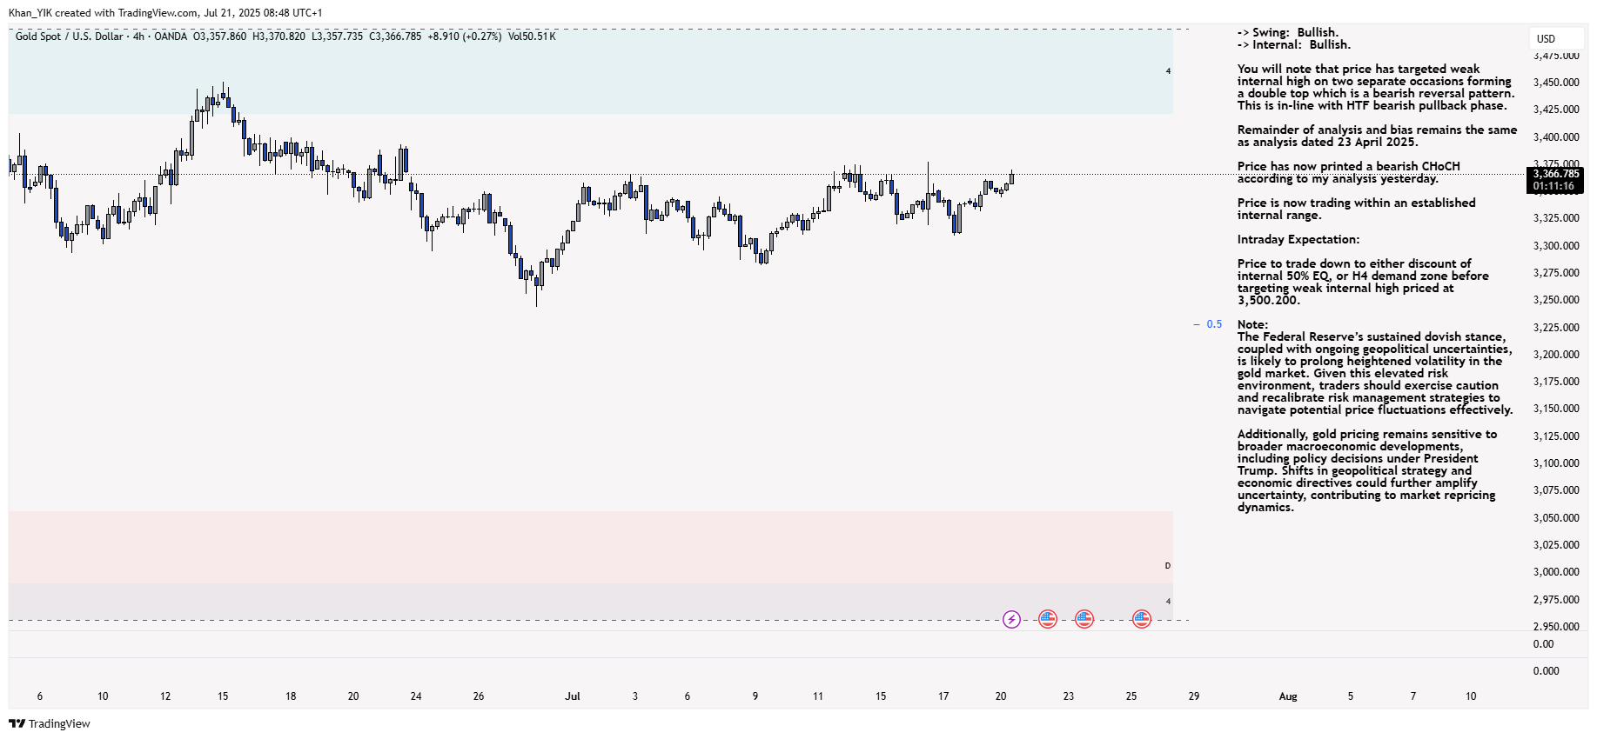Screen dimensions: 1597x739
Task: Click the 'Jul' label on the time axis
Action: [572, 696]
